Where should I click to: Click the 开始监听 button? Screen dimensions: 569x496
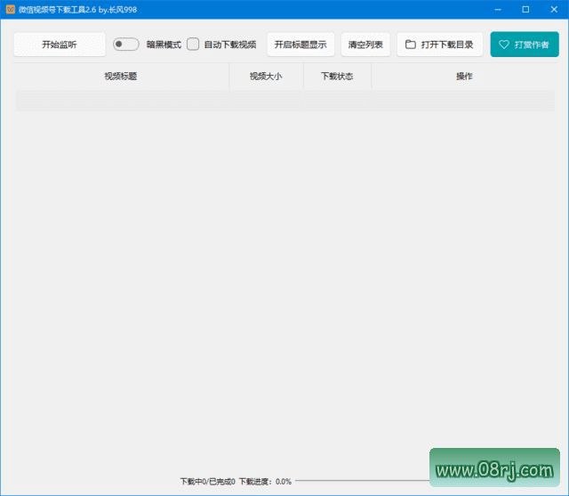click(x=60, y=45)
